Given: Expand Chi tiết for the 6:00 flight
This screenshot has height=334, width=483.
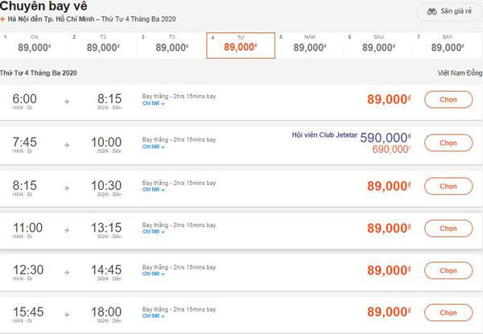Looking at the screenshot, I should 154,104.
